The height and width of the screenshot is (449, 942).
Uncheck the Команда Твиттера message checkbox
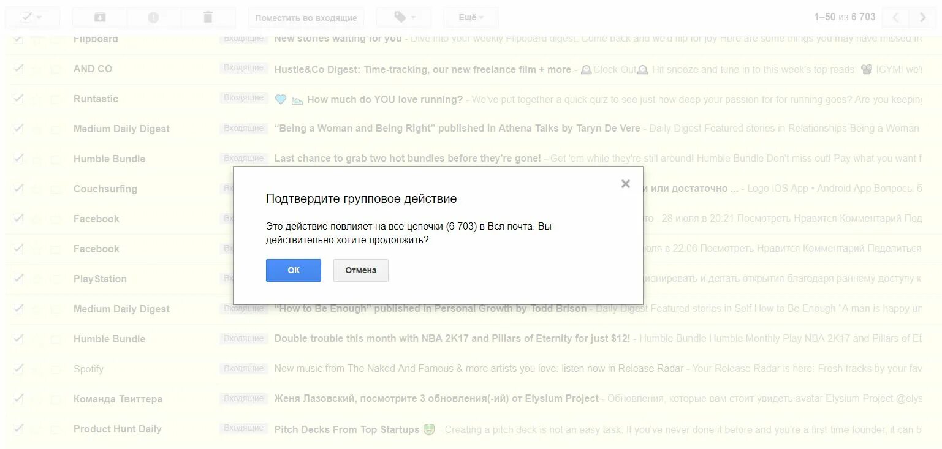click(x=18, y=399)
